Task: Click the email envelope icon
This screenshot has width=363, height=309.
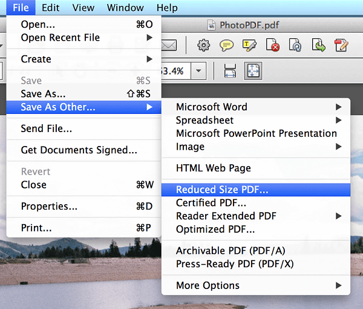Action: pyautogui.click(x=168, y=45)
